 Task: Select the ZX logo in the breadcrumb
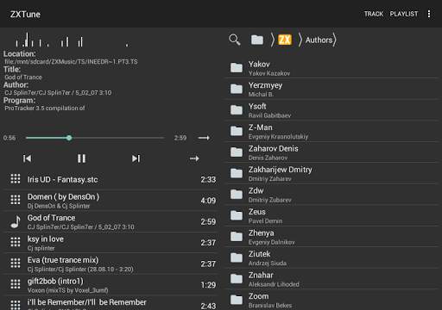285,40
